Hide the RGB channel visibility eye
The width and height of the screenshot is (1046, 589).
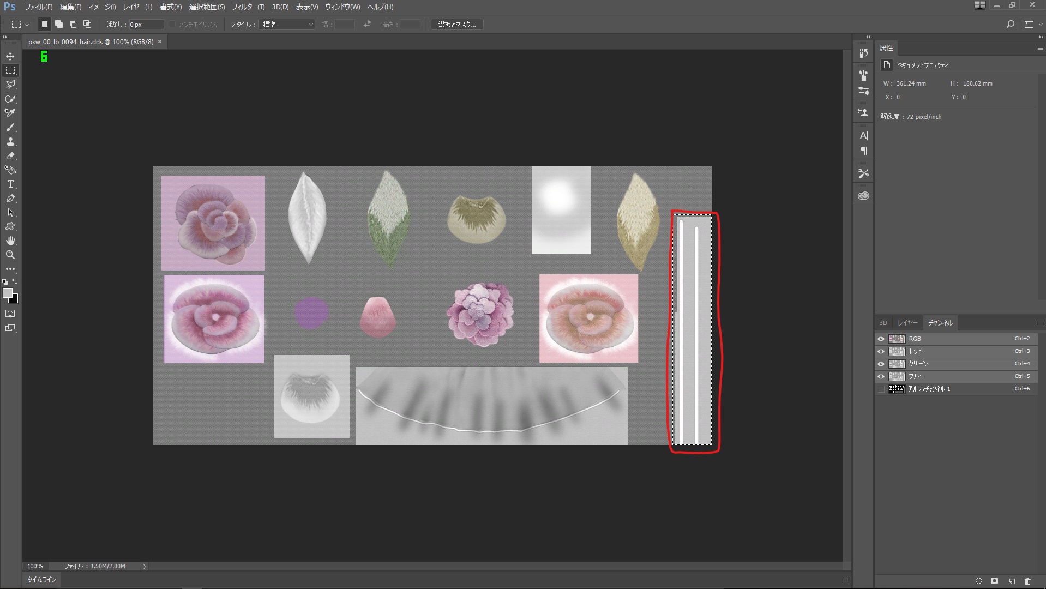point(881,339)
